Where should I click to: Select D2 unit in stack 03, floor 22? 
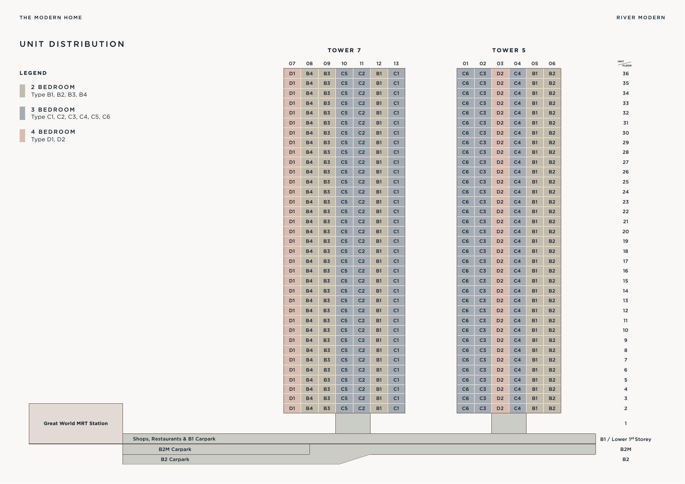500,211
